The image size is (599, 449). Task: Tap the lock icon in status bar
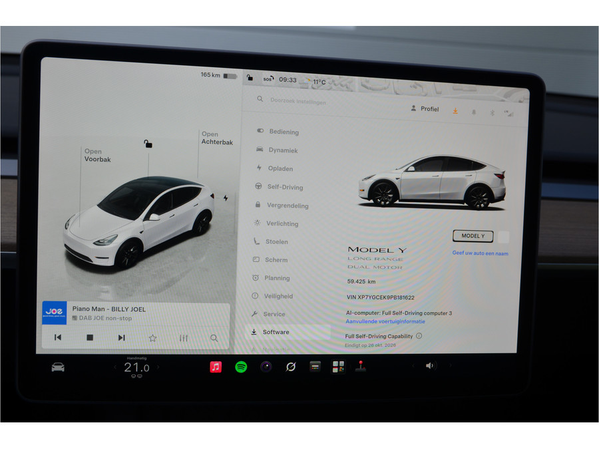coord(250,78)
